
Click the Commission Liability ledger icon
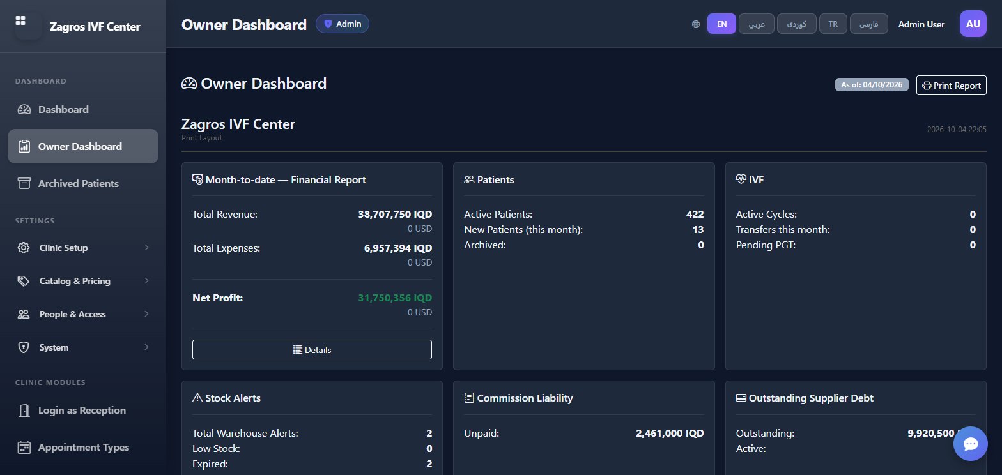click(469, 398)
